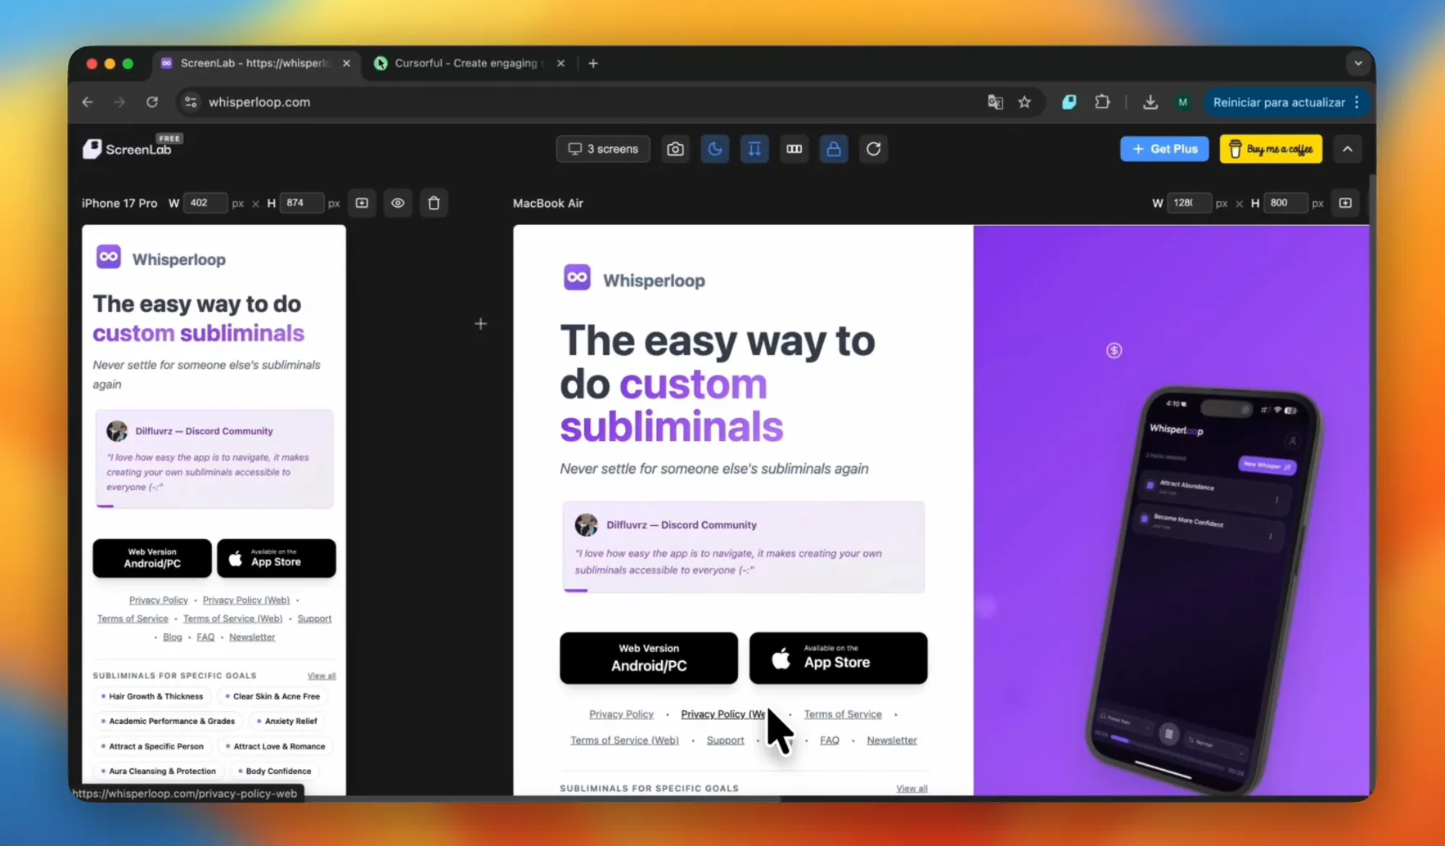Add a screen with the plus between previews
This screenshot has width=1445, height=846.
(x=480, y=324)
